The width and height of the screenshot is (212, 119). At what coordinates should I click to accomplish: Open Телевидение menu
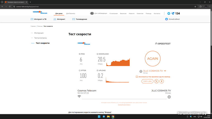click(80, 19)
